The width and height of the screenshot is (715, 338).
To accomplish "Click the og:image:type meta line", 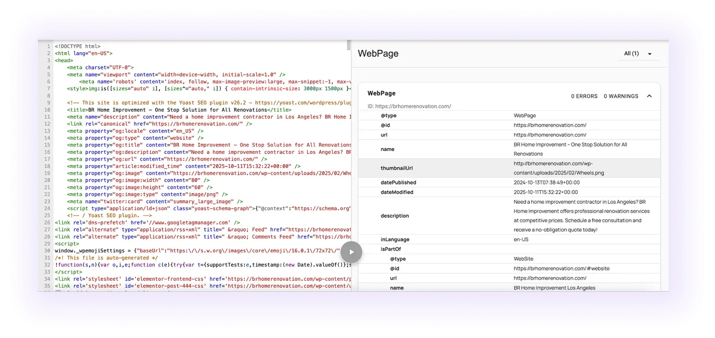I will pyautogui.click(x=147, y=195).
